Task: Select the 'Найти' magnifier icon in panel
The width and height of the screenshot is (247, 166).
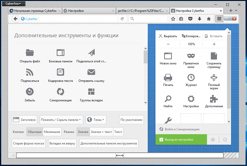Action: (168, 99)
